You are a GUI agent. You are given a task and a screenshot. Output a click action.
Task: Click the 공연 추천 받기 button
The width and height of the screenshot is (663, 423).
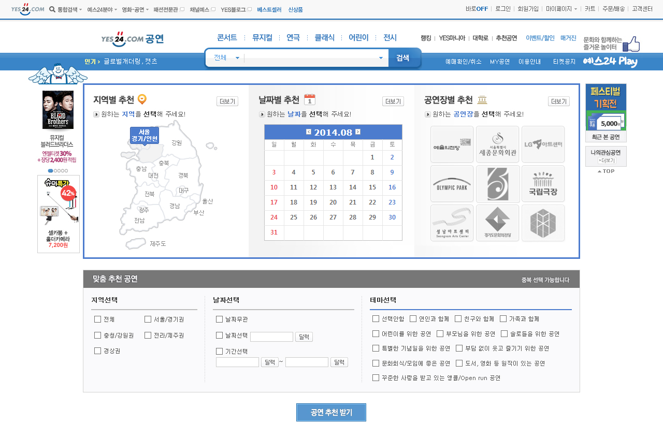pyautogui.click(x=331, y=412)
